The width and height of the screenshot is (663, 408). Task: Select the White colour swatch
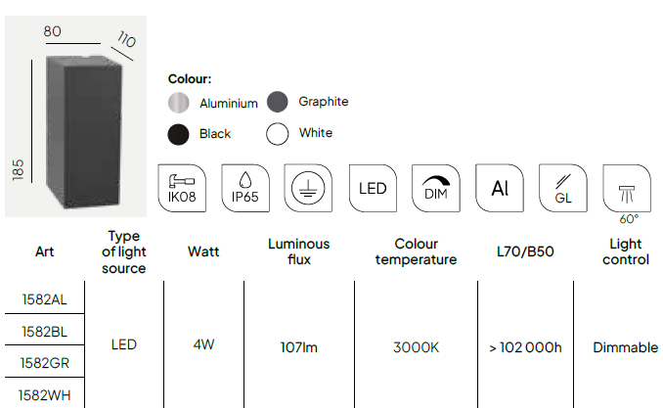pyautogui.click(x=278, y=134)
